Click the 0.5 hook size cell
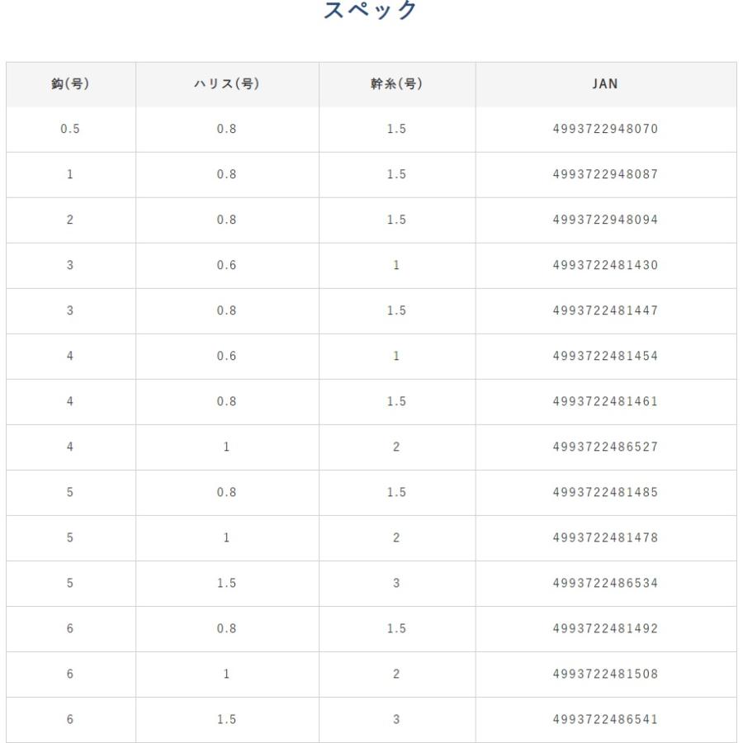743x743 pixels. pos(70,129)
